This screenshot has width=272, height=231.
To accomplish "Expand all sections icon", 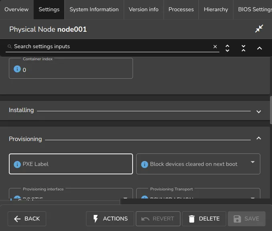I will click(x=227, y=48).
